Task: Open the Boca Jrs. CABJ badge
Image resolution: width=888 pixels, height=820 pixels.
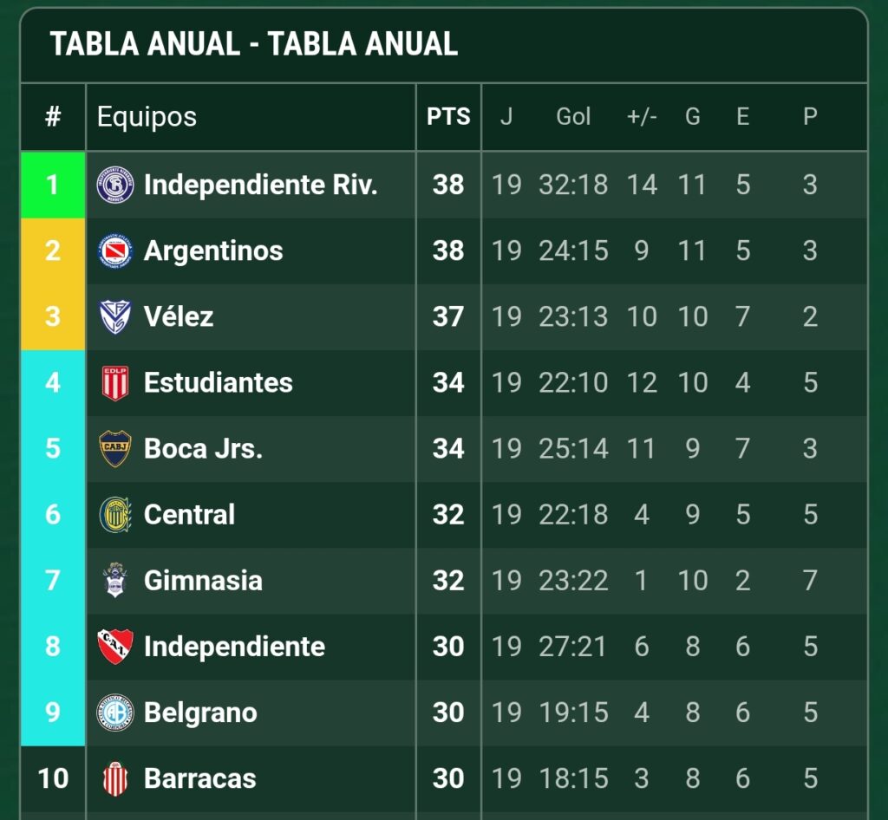Action: 115,448
